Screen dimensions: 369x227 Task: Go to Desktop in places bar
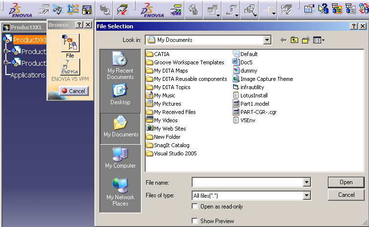(x=120, y=95)
